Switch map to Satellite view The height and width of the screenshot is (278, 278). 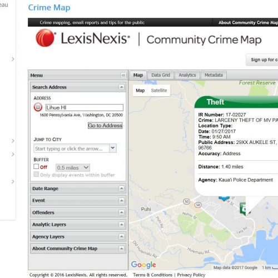click(x=159, y=91)
